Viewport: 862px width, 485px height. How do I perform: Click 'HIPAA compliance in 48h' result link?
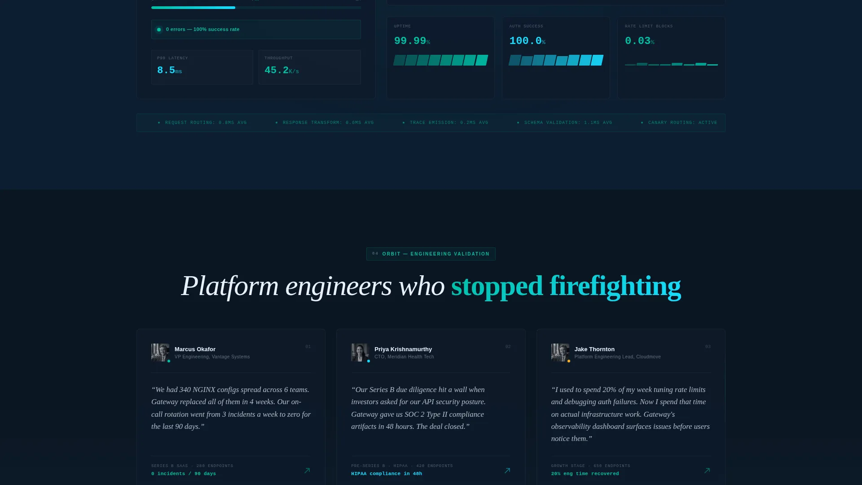point(387,474)
